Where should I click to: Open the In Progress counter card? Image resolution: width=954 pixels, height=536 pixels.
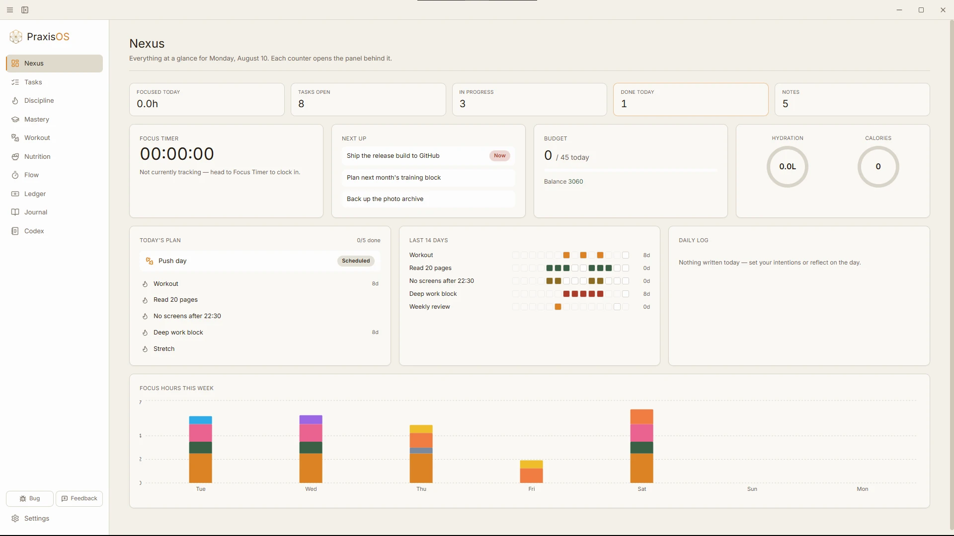(530, 100)
